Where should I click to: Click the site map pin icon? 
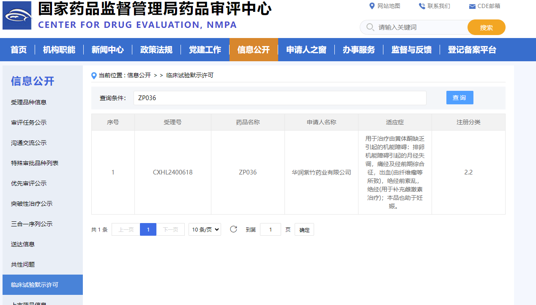point(372,6)
